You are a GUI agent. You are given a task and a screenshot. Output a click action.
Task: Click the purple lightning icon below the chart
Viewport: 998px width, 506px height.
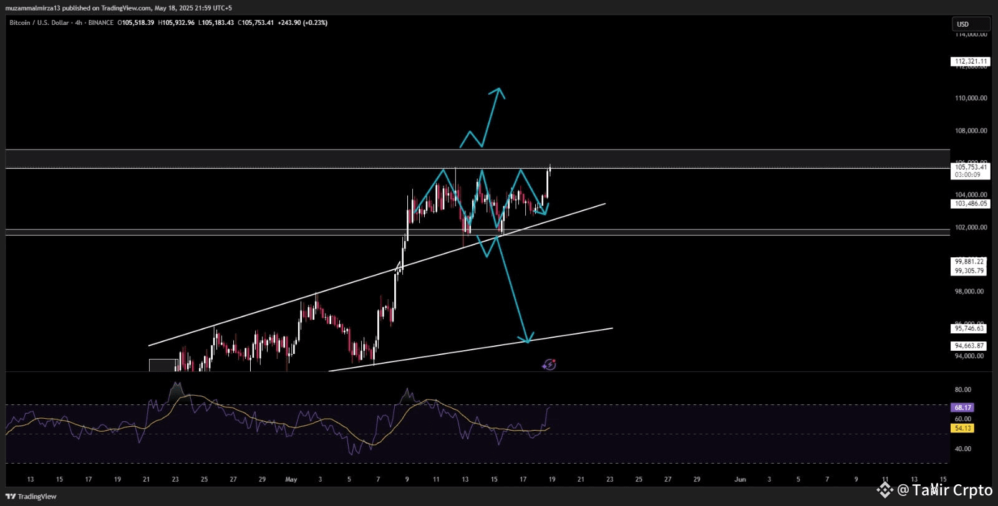(549, 365)
